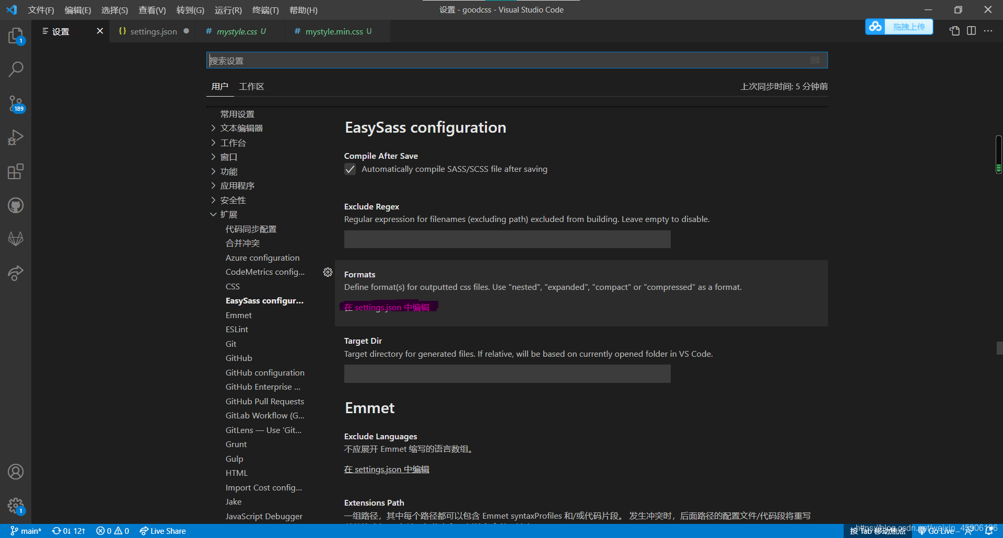Open the Live Share view
The height and width of the screenshot is (538, 1003).
coord(16,273)
